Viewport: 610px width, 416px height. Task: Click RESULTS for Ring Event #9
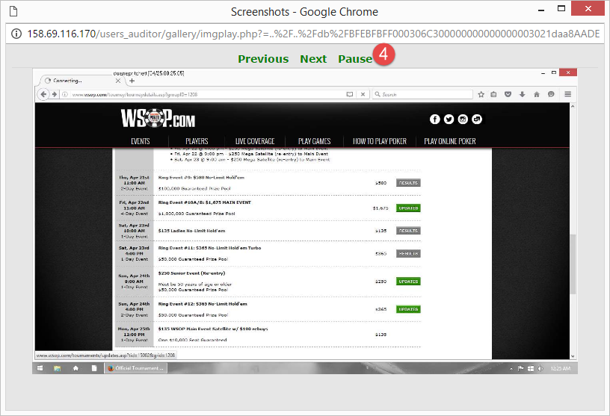click(x=408, y=183)
